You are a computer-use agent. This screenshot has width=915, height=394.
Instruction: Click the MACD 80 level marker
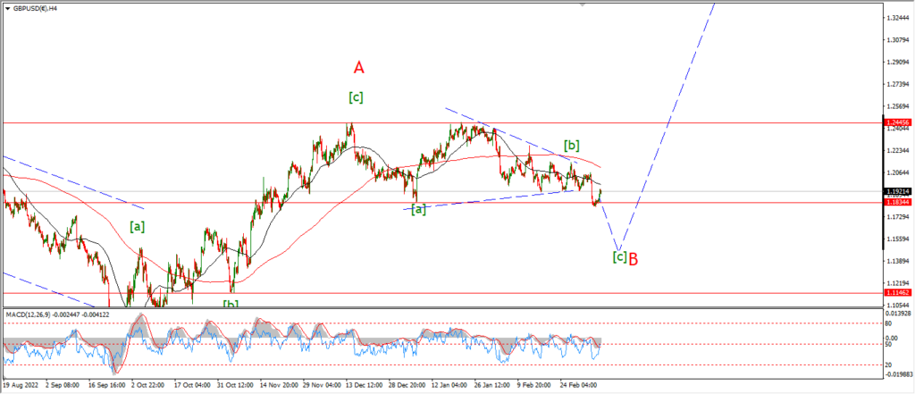point(890,321)
